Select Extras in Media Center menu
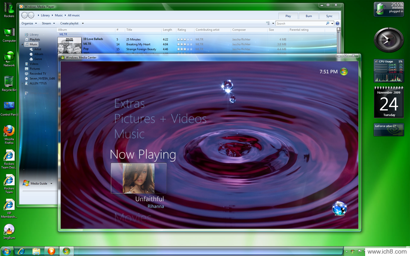 point(129,104)
